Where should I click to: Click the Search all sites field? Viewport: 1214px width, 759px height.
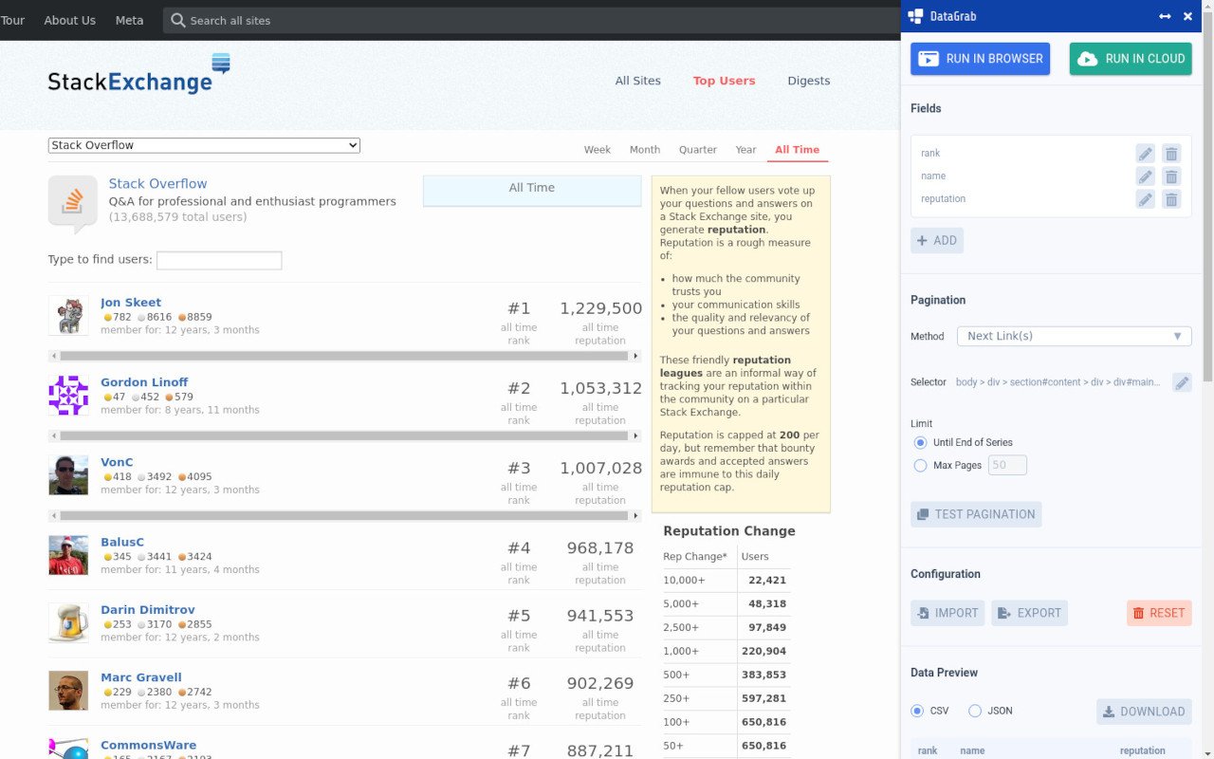pyautogui.click(x=531, y=20)
